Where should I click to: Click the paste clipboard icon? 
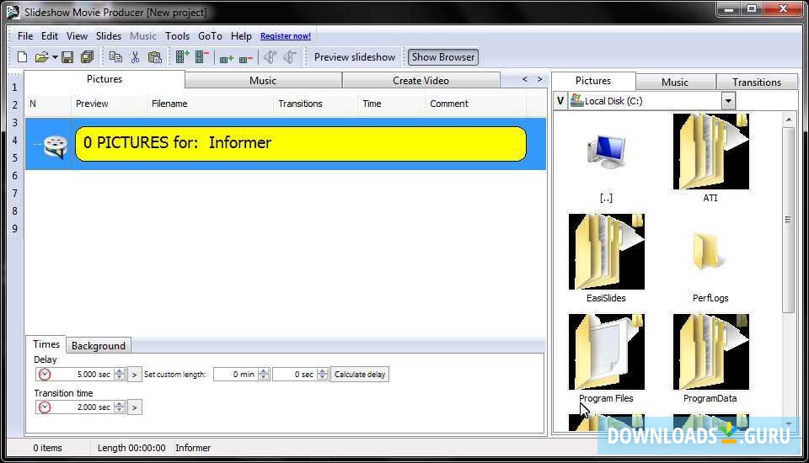155,57
